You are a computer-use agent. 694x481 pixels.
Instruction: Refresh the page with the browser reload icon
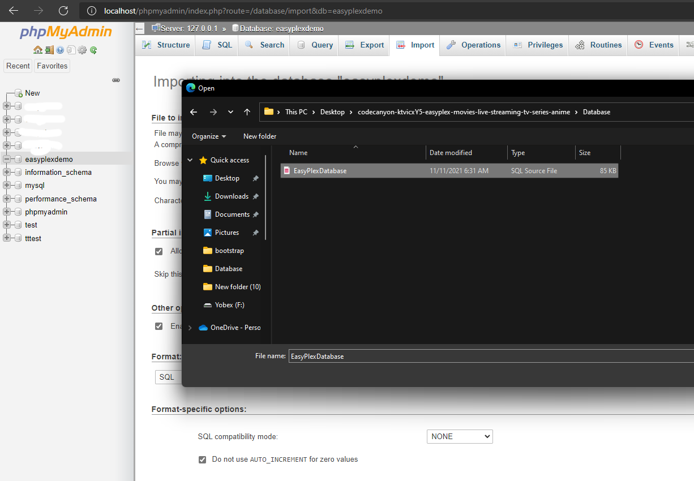[x=63, y=11]
